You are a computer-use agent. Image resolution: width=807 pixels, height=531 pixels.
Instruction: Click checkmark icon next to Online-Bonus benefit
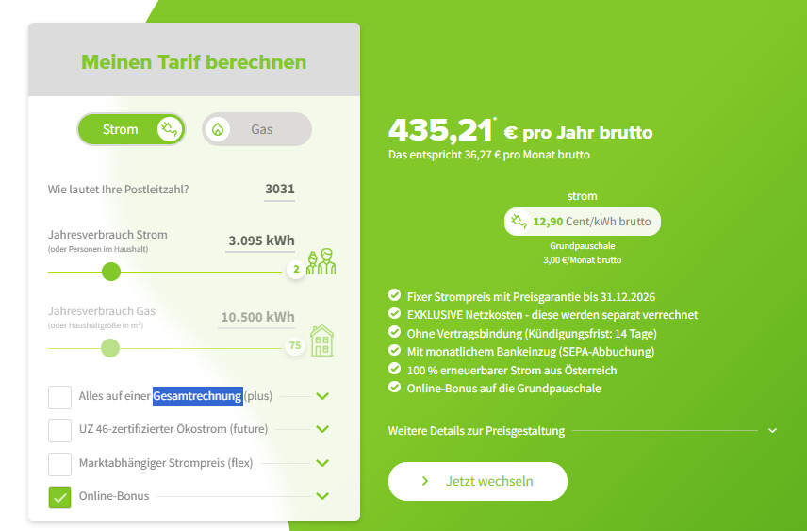point(394,389)
